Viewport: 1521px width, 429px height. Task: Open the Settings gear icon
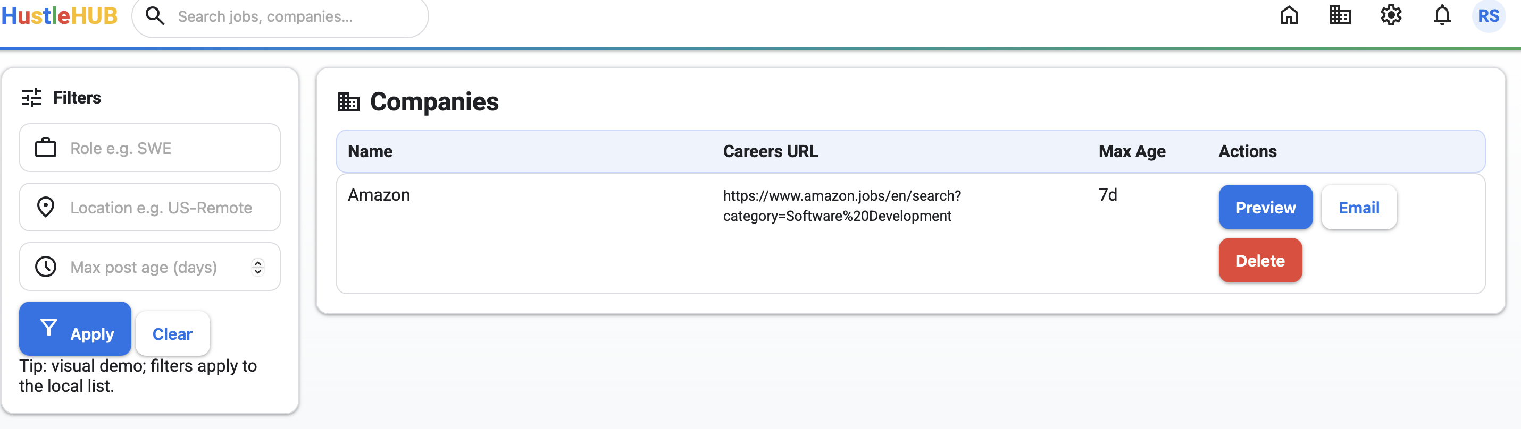coord(1391,15)
